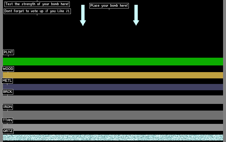This screenshot has width=226, height=142.
Task: Click the TTAN sign label
Action: (x=7, y=120)
